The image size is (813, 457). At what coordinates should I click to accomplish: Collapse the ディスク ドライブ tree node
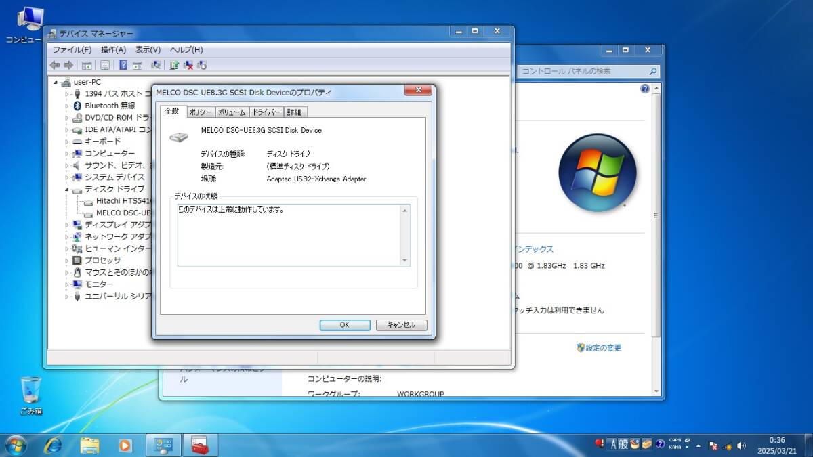67,190
